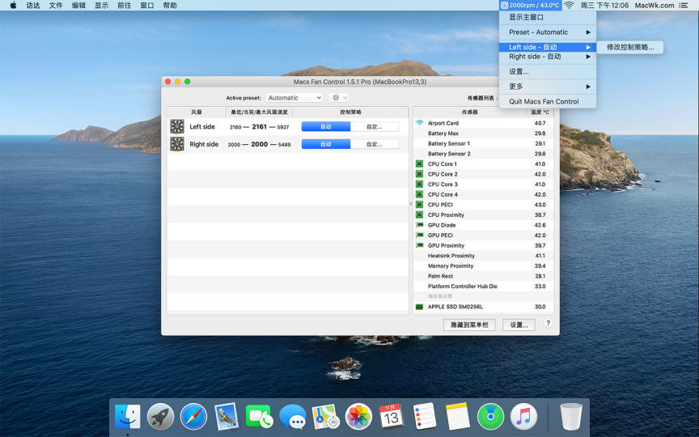Open Finder from the Dock
This screenshot has width=699, height=437.
pyautogui.click(x=128, y=416)
